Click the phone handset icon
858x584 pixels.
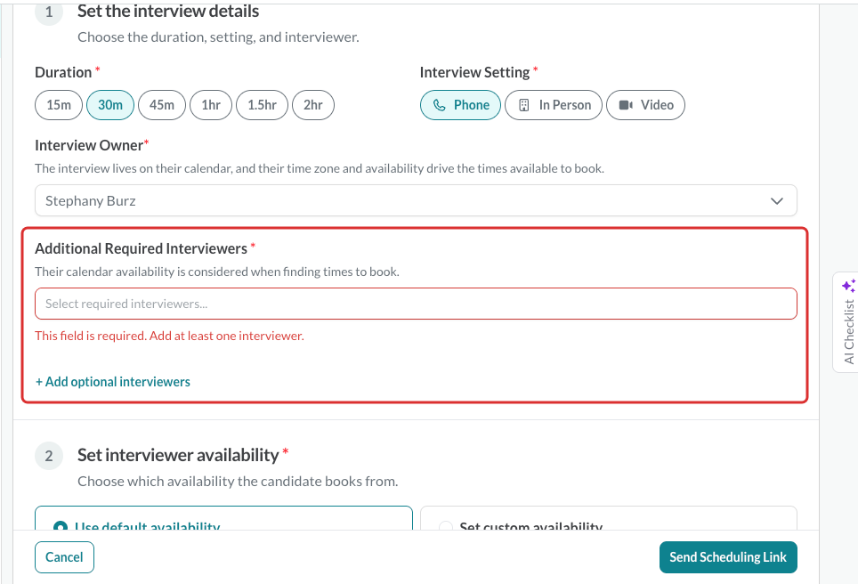(440, 105)
